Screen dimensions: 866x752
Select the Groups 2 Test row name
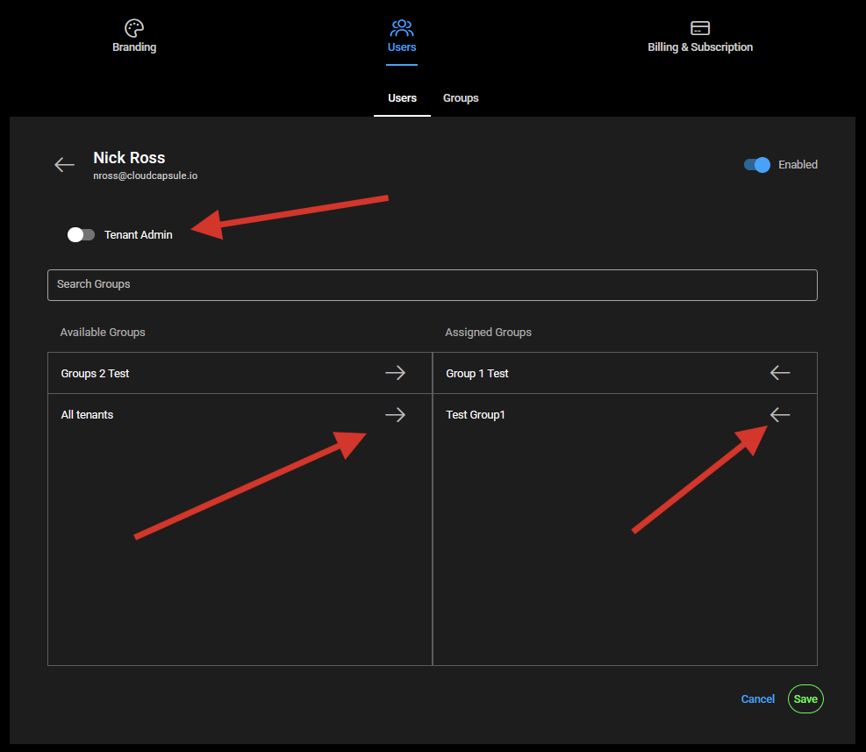click(95, 374)
